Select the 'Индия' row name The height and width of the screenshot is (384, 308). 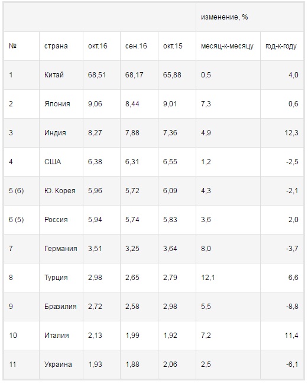tap(61, 133)
